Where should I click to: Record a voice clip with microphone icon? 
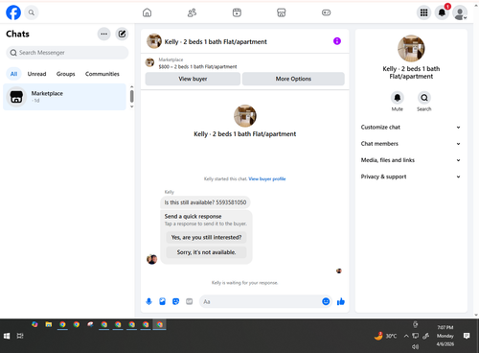tap(148, 301)
